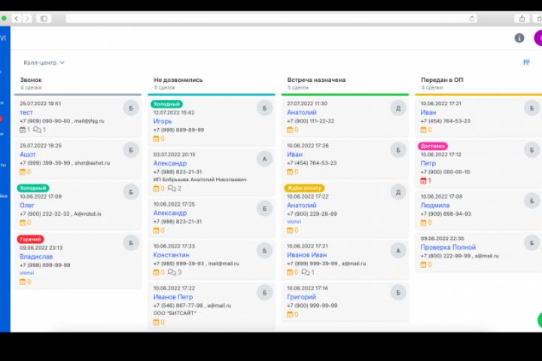542x361 pixels.
Task: Expand the Колл-центр pipeline dropdown
Action: point(44,62)
